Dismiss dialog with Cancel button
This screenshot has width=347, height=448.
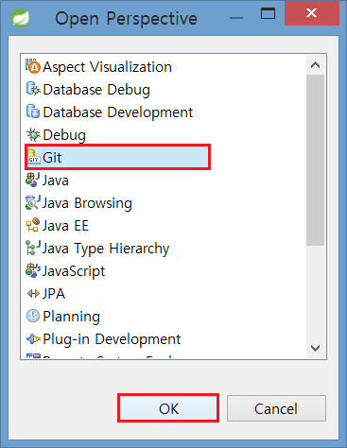point(276,408)
